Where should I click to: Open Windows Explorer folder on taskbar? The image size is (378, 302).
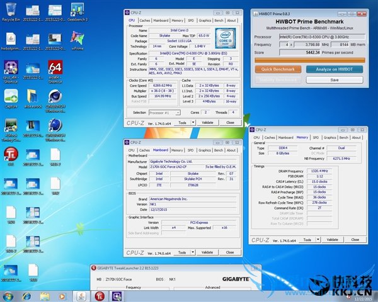45,296
